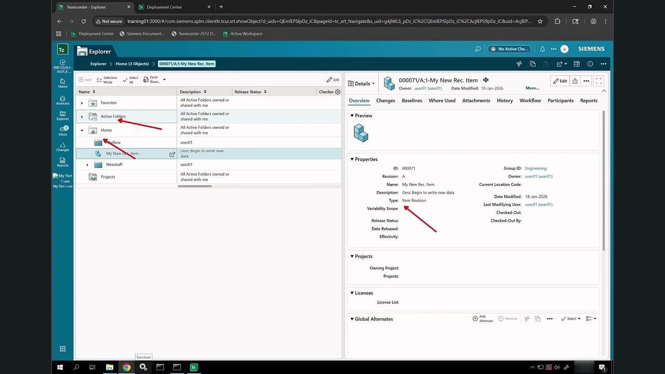Viewport: 665px width, 374px height.
Task: Open Global Alternates ellipsis menu
Action: pyautogui.click(x=550, y=318)
